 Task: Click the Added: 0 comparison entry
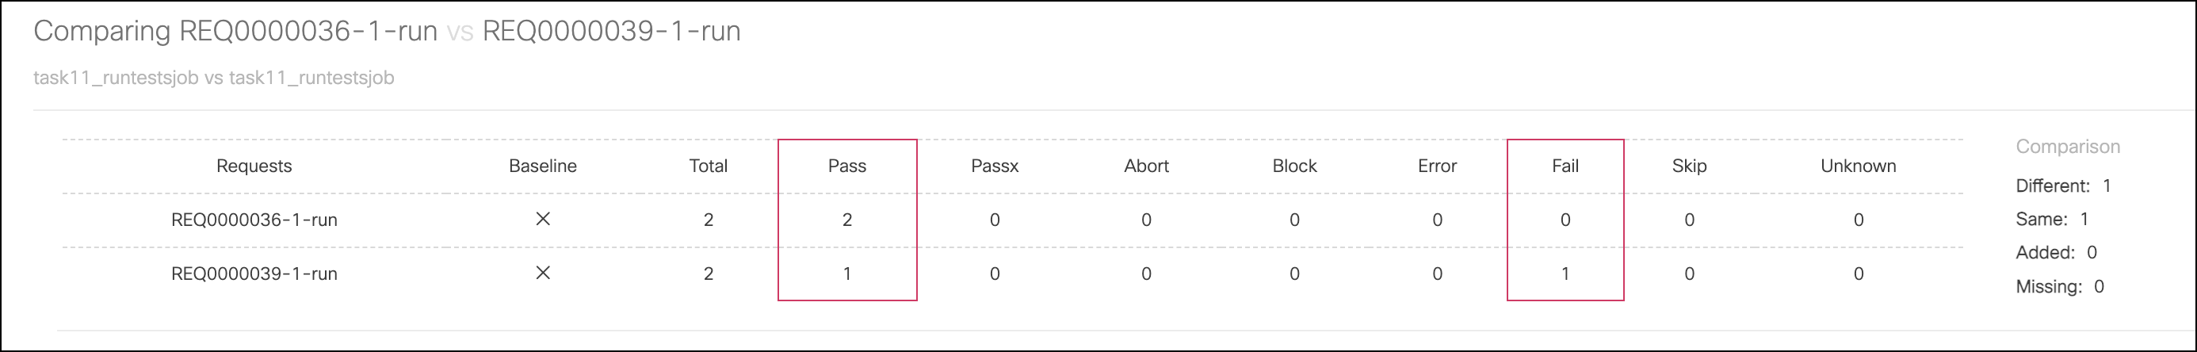point(2056,252)
